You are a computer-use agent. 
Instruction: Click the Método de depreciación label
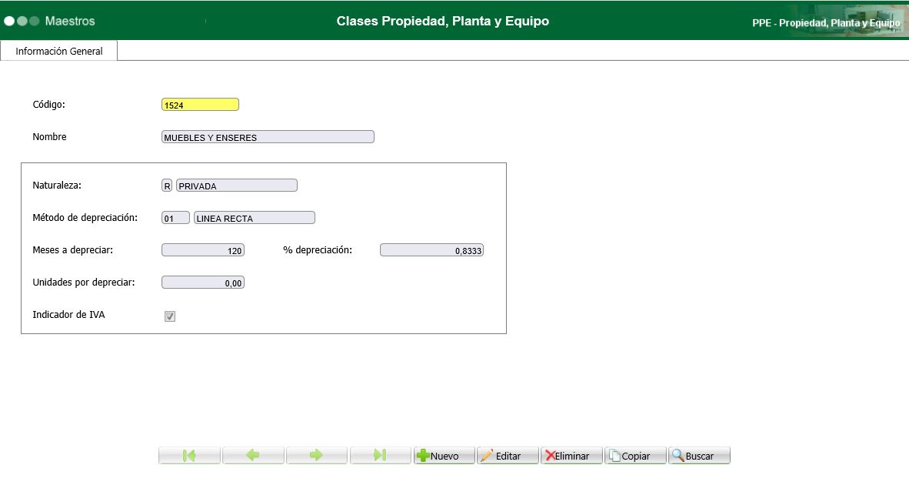(x=85, y=218)
